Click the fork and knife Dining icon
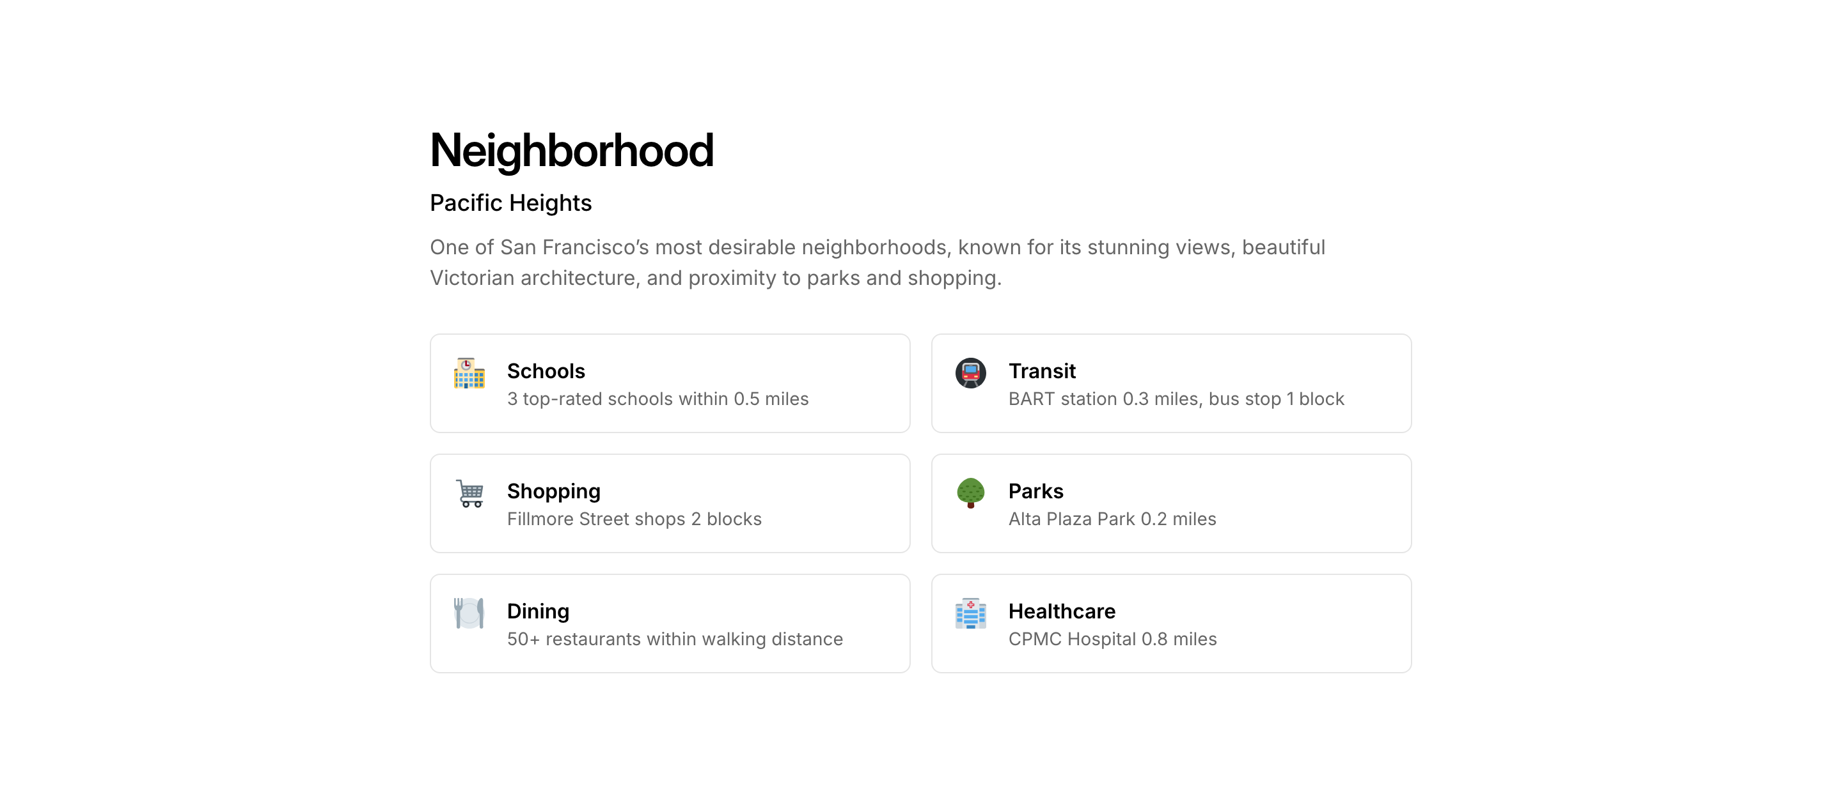1842x796 pixels. (x=469, y=613)
